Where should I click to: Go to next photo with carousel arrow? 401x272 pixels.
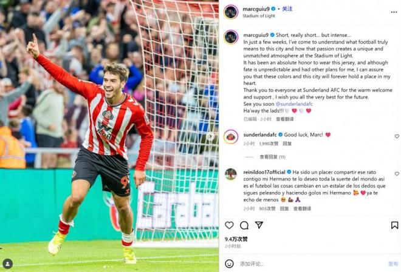pos(210,136)
